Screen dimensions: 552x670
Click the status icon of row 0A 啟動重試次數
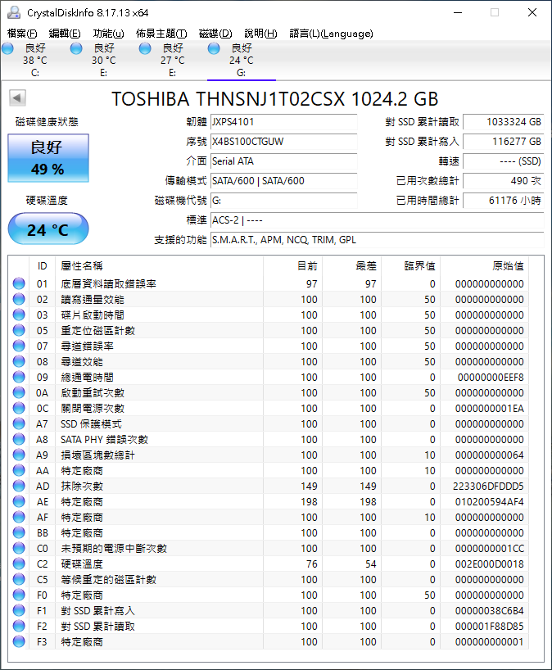coord(19,392)
